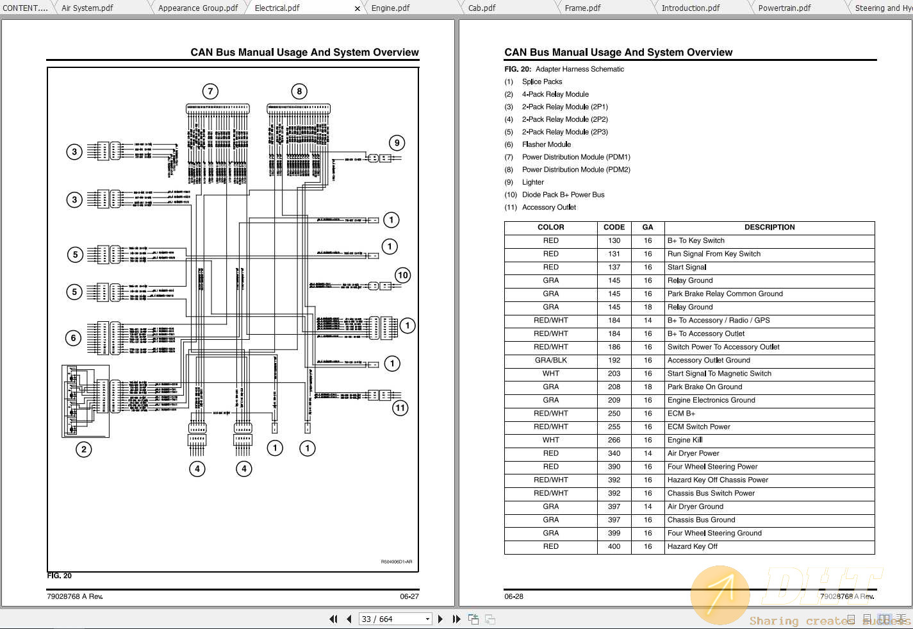Click legend item 'Flasher Module'
Screen dimensions: 913x629
(546, 144)
